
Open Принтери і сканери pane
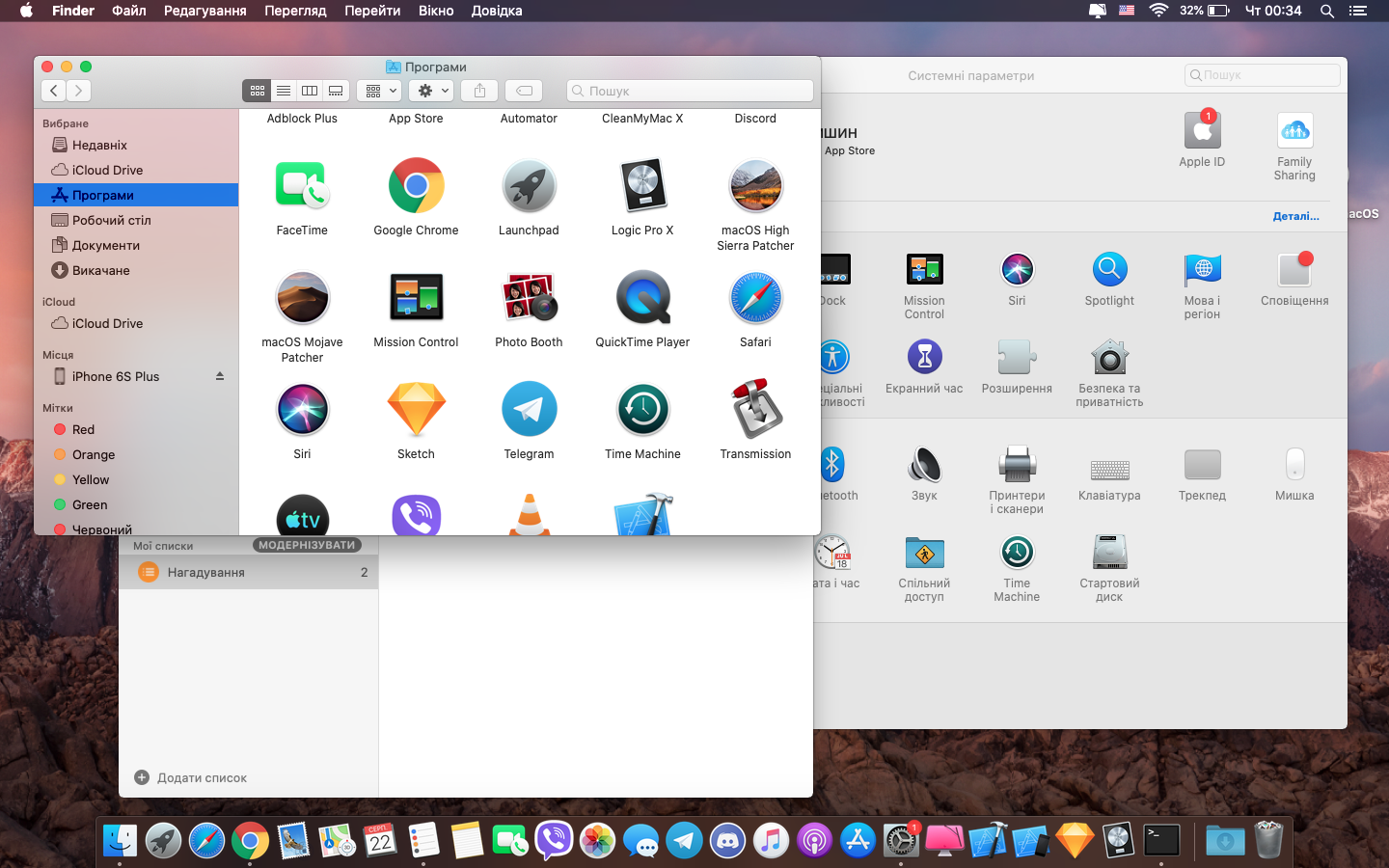click(x=1017, y=465)
